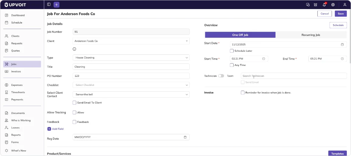Screen dimensions: 351x156
Task: Click the PO Number input field
Action: coord(131,76)
